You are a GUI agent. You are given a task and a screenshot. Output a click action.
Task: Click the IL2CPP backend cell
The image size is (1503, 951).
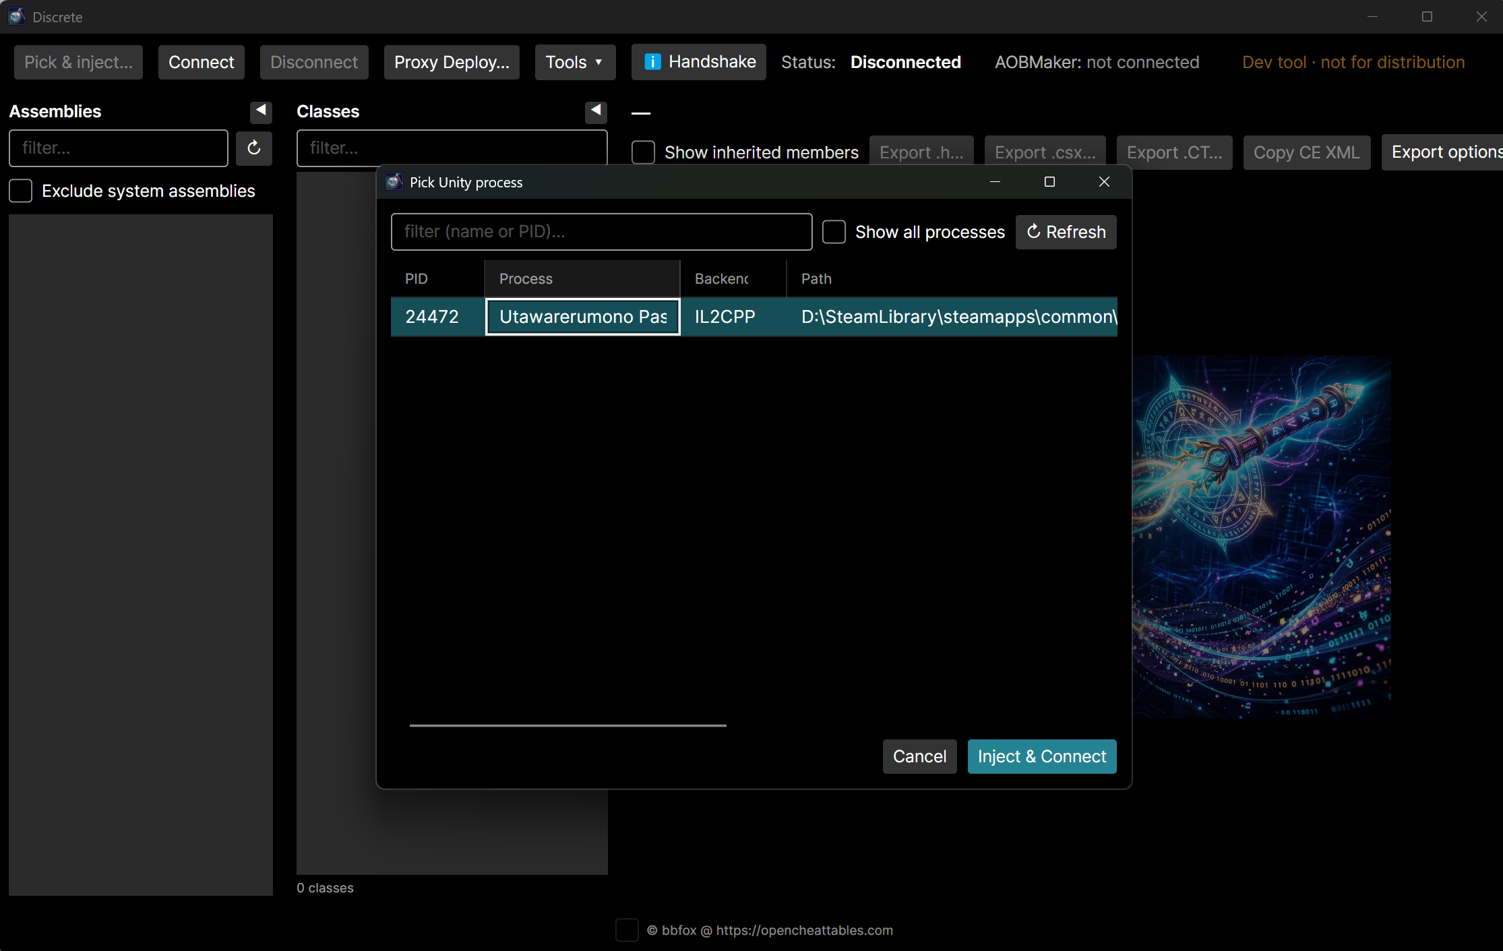click(x=733, y=317)
